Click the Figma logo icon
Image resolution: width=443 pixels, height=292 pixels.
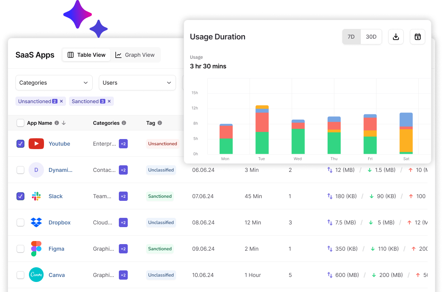coord(36,249)
